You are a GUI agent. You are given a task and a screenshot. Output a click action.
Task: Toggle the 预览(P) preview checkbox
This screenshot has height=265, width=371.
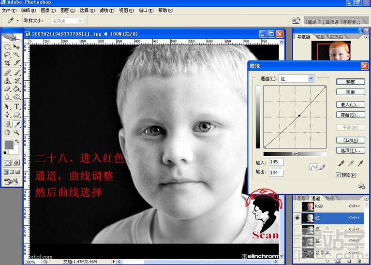[x=338, y=175]
